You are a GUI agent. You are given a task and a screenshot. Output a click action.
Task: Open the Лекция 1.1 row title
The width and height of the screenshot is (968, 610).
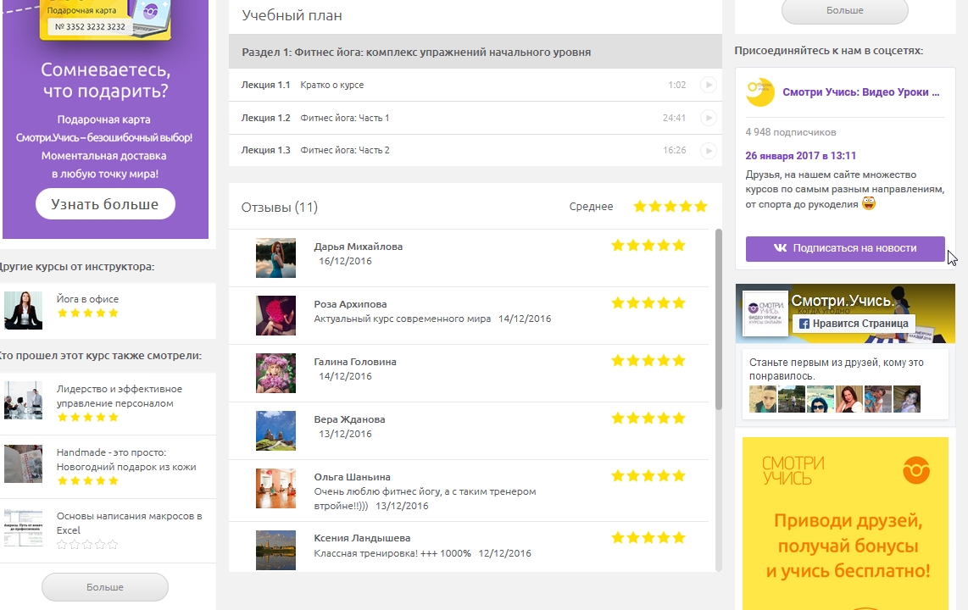(x=331, y=85)
